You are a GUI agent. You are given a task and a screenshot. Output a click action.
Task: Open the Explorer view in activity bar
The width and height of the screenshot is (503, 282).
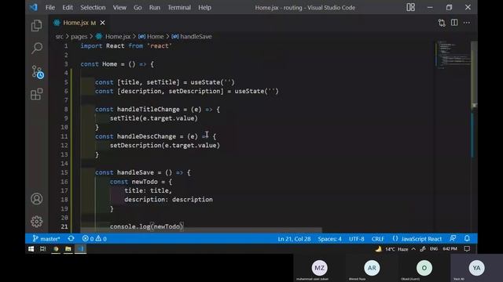point(37,26)
